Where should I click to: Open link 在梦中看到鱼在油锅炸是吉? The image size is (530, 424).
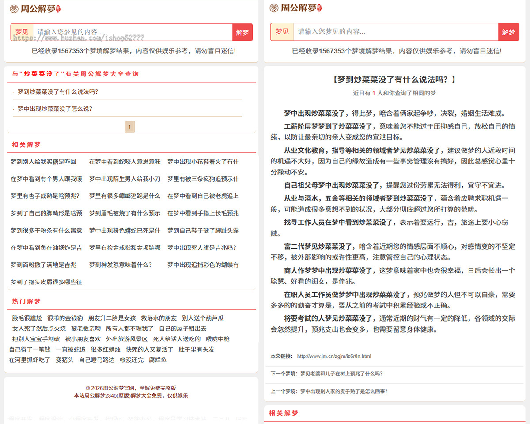46,248
